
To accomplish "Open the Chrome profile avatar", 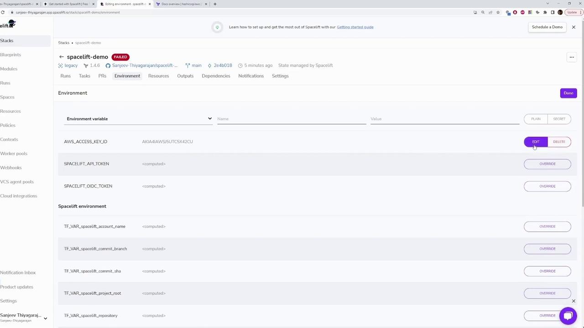I will [x=560, y=12].
